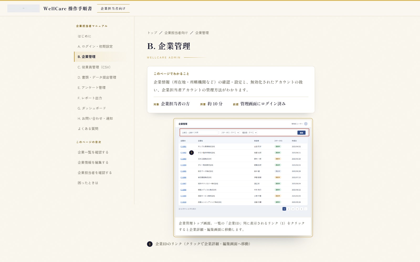Open the 担当者:すべて dropdown

249,133
